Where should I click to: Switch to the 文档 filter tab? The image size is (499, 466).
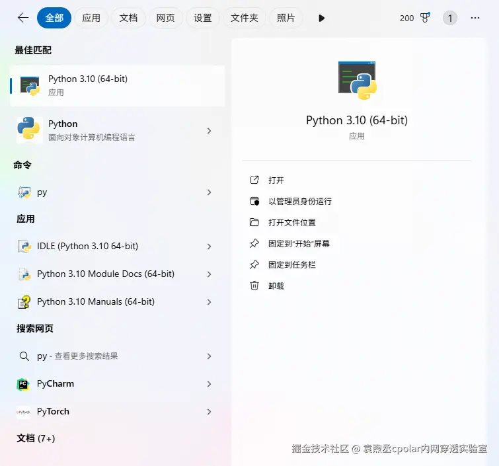coord(128,18)
